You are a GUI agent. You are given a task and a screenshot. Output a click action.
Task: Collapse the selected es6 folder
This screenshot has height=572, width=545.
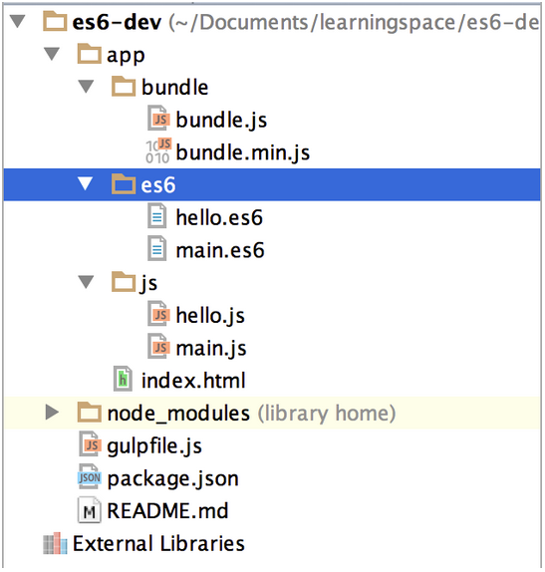(x=86, y=183)
